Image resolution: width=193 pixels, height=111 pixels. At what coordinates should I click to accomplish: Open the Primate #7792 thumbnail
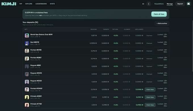click(x=27, y=105)
